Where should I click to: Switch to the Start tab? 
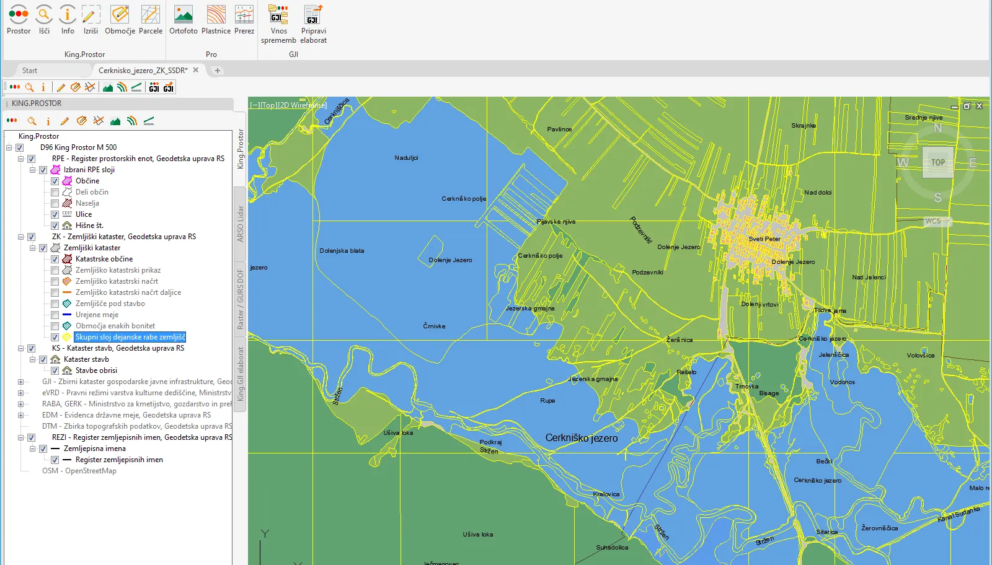(30, 71)
